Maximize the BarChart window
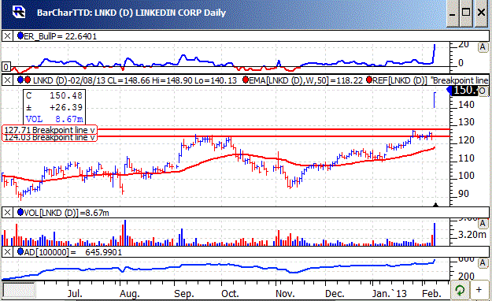The height and width of the screenshot is (301, 492). (466, 13)
